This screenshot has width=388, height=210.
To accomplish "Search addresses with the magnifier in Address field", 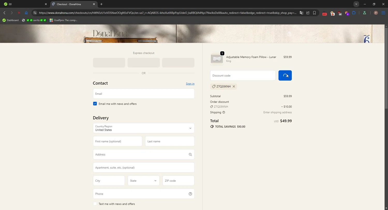I will (190, 154).
